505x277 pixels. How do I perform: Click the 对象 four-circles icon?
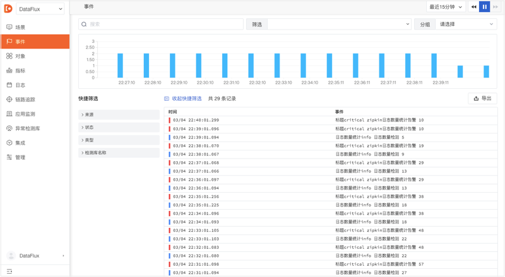[9, 56]
